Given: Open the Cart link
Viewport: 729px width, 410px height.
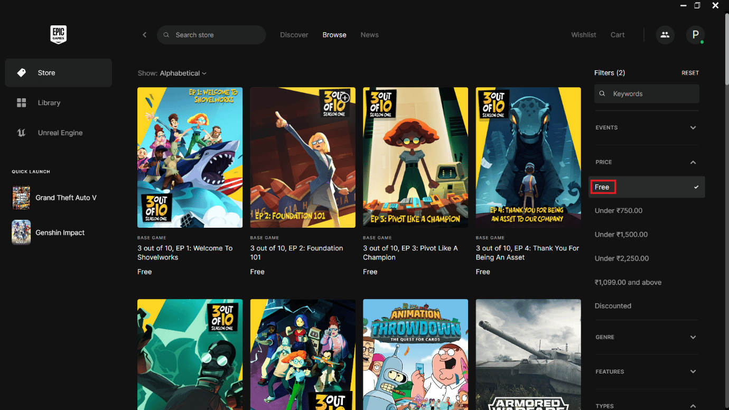Looking at the screenshot, I should coord(618,35).
